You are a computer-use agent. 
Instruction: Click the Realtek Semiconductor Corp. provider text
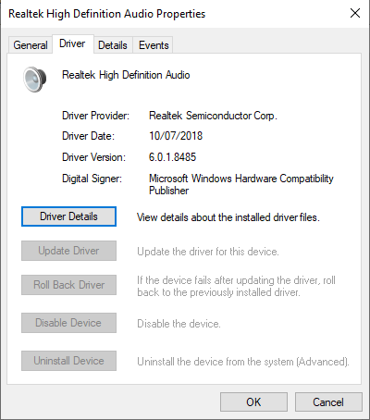[x=213, y=116]
